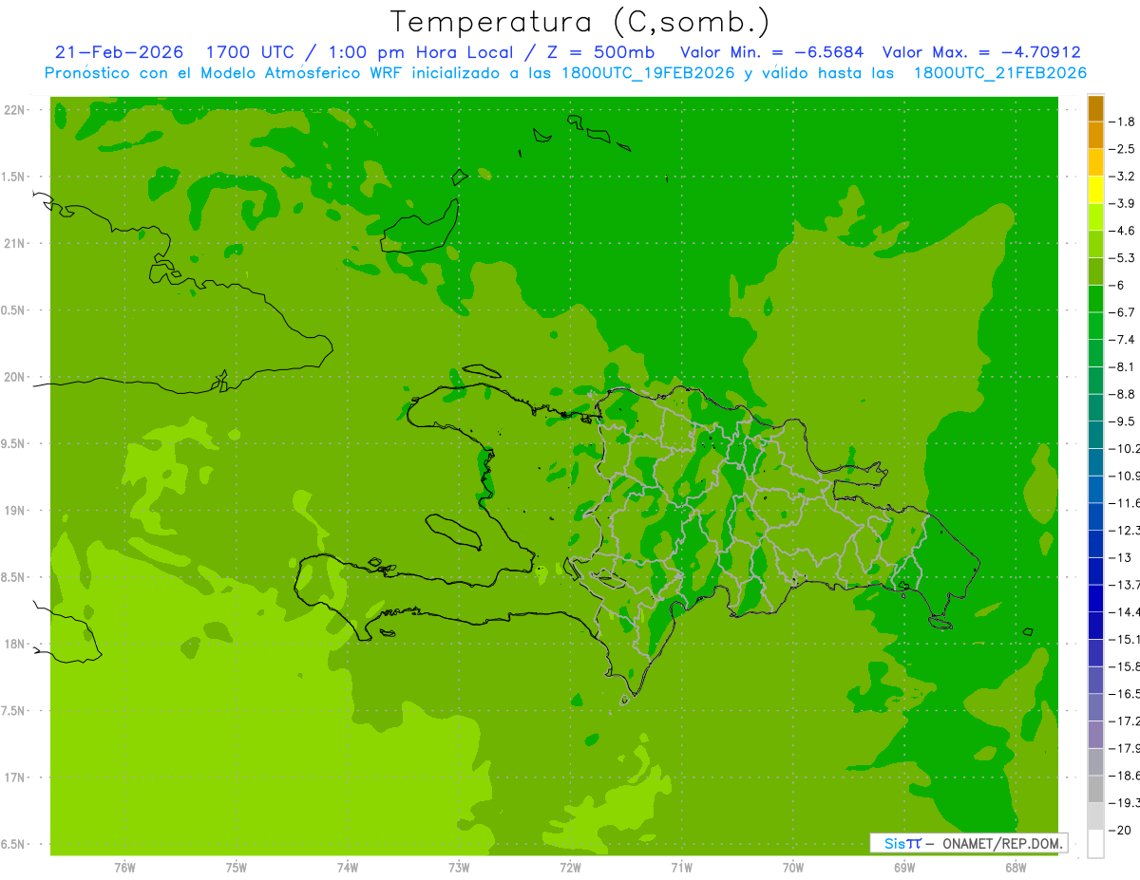The image size is (1140, 880).
Task: Click the '-8.8' colorbar value
Action: pos(1122,394)
